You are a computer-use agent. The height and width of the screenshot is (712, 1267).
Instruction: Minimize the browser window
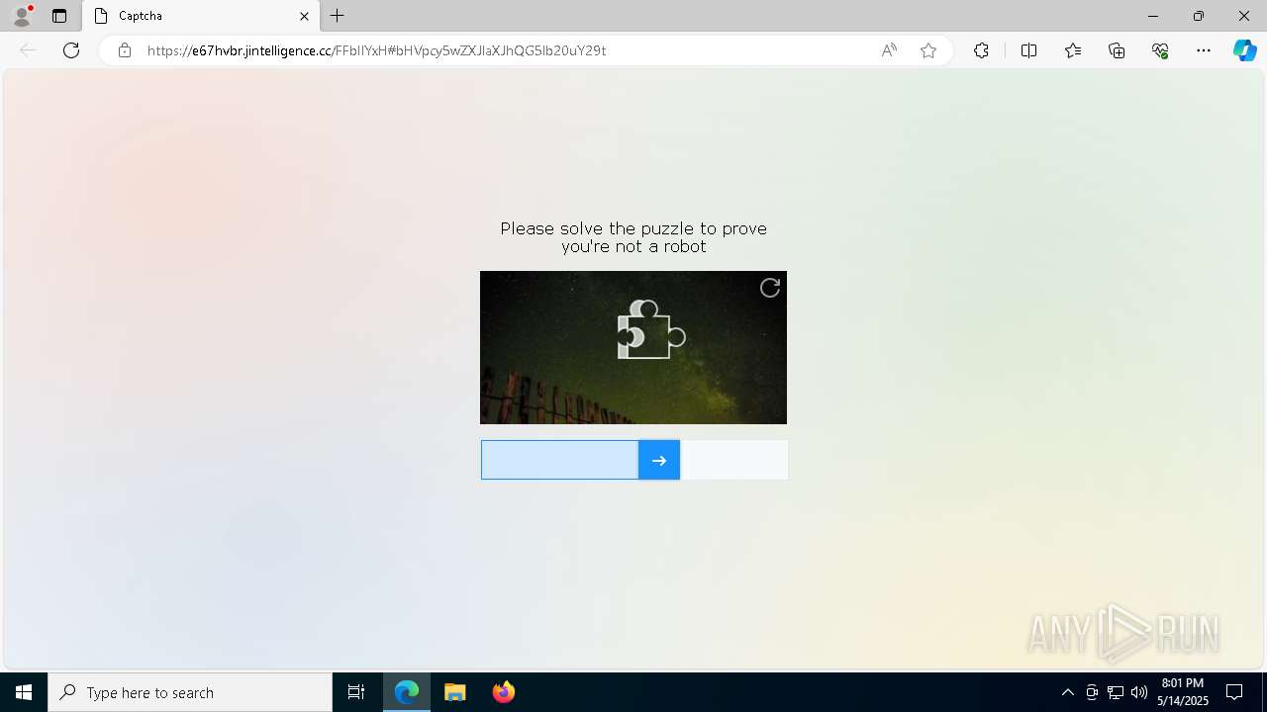click(x=1153, y=16)
